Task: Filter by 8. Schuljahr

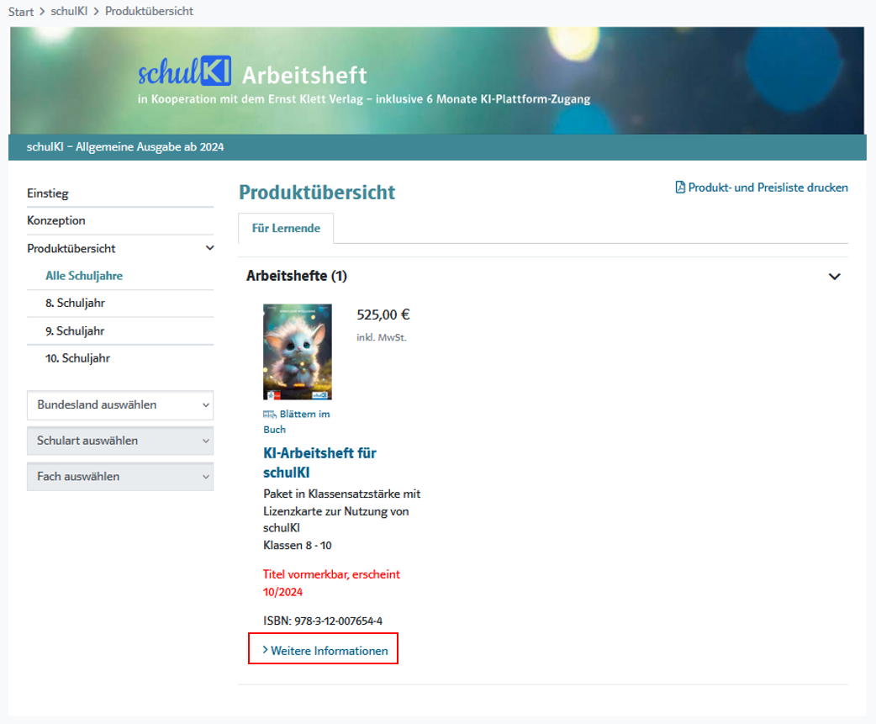Action: coord(75,303)
